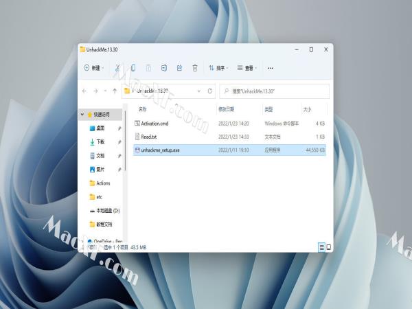Click the Paste icon in toolbar
This screenshot has height=309, width=412.
coord(148,68)
